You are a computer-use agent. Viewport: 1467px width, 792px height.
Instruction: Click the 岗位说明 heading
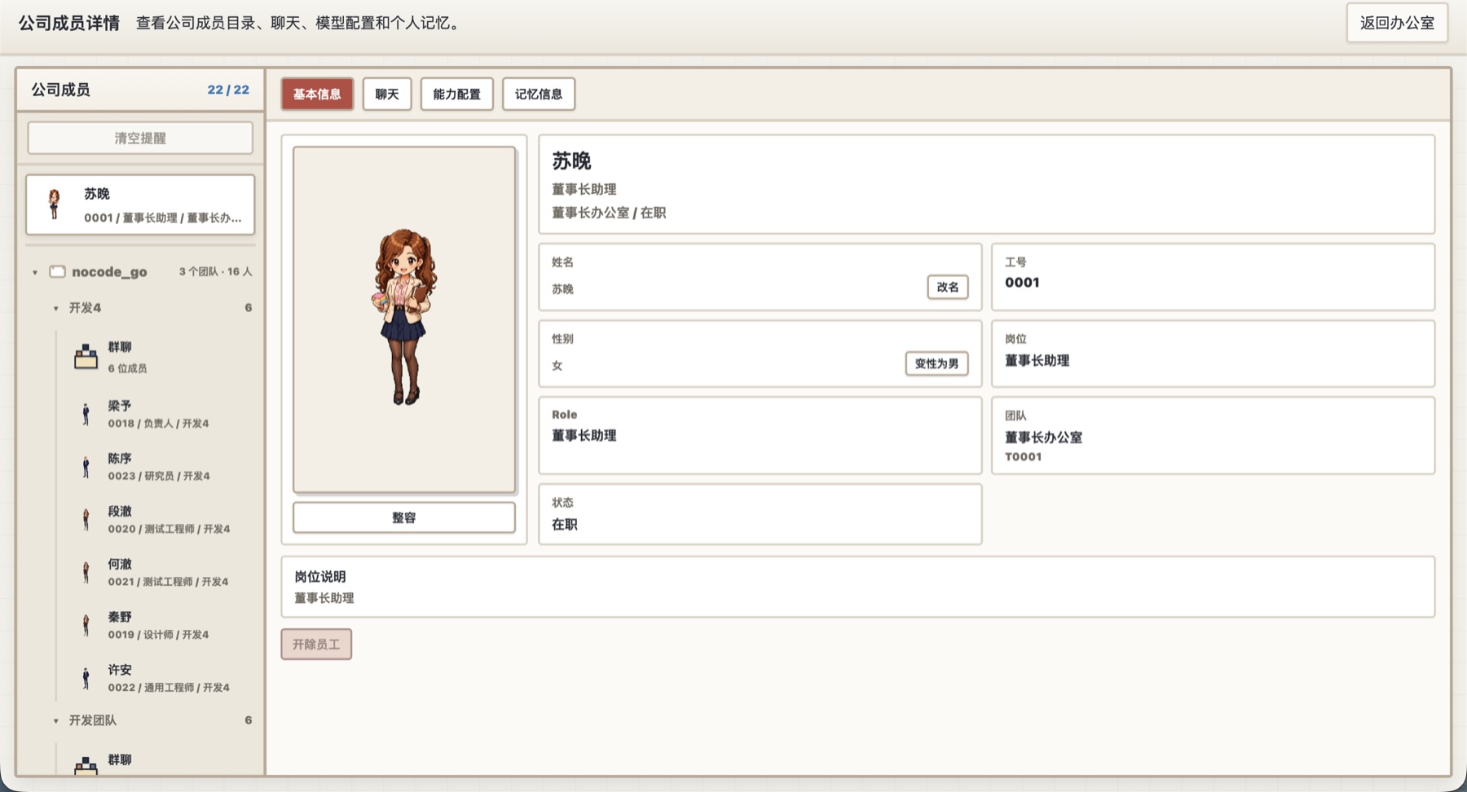point(320,577)
